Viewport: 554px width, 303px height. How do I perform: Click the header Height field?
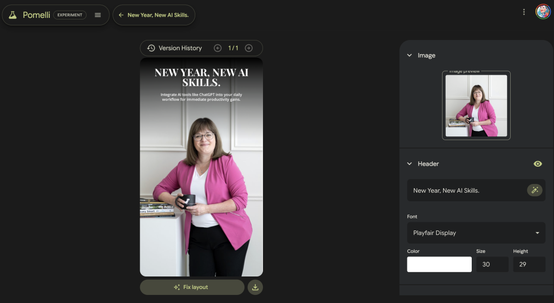pos(529,264)
